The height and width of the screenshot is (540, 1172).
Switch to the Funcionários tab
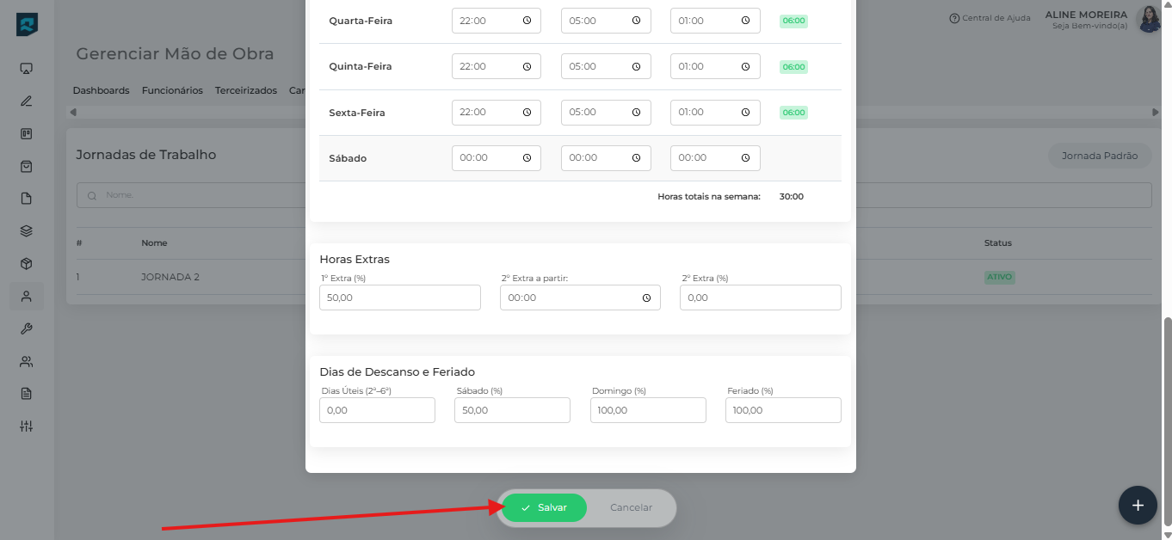point(172,90)
